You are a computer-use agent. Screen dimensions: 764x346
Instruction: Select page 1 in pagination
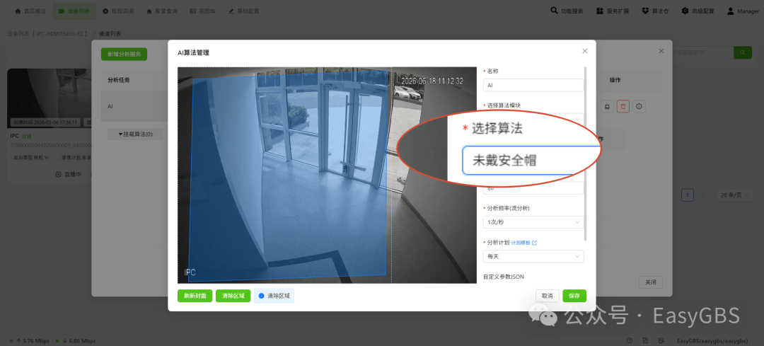pyautogui.click(x=688, y=195)
